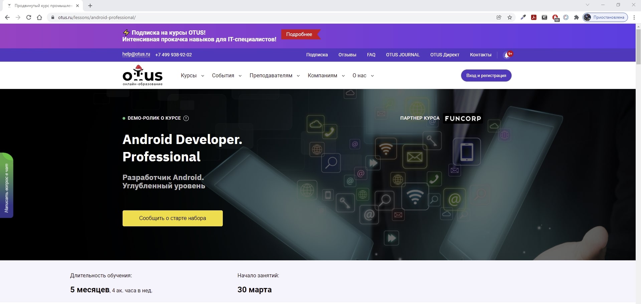641x304 pixels.
Task: Open OTUS JOURNAL
Action: pos(403,55)
